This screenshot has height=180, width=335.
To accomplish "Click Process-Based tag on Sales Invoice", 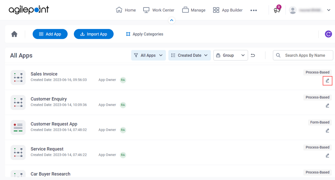I will coord(317,72).
